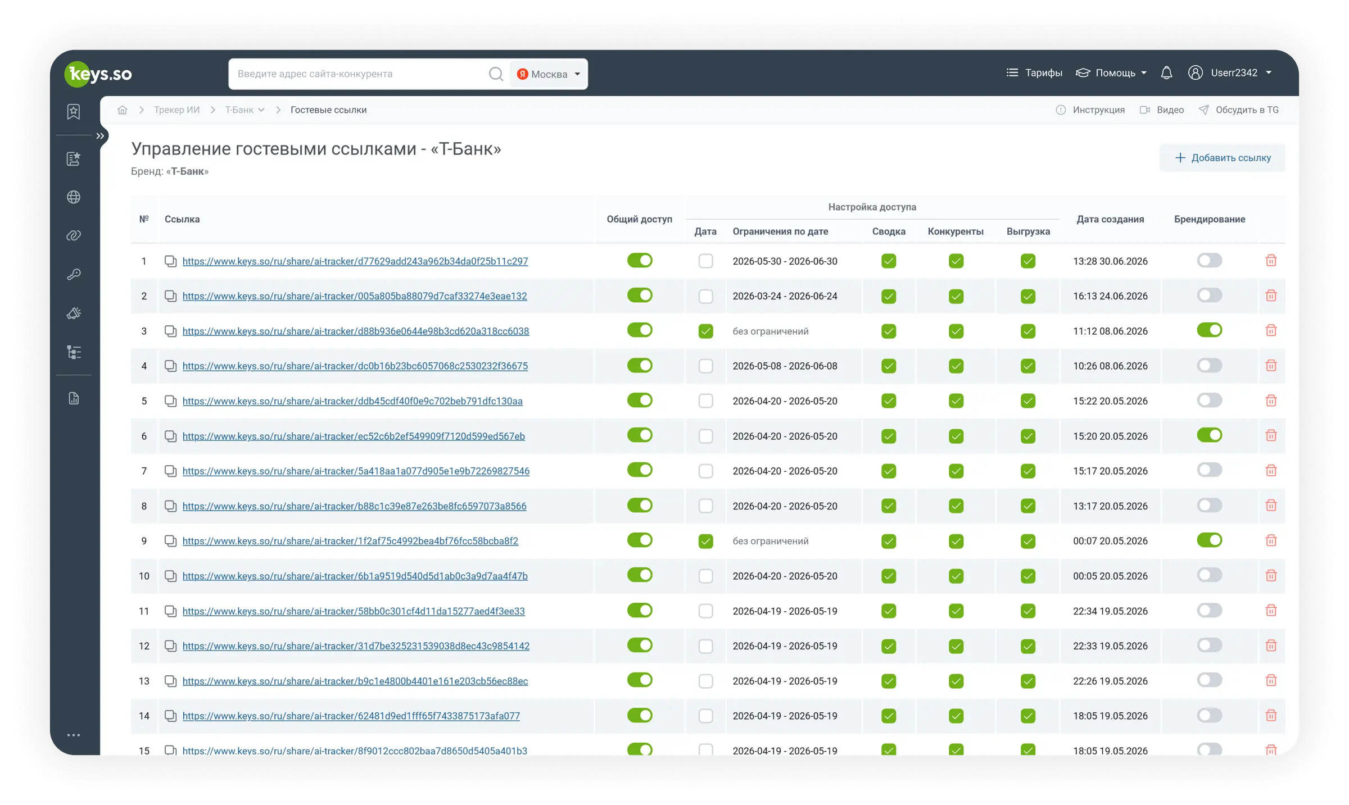Open share link ending b88c1c39e87e263be8fc6597073a8566
The width and height of the screenshot is (1349, 805).
tap(355, 506)
